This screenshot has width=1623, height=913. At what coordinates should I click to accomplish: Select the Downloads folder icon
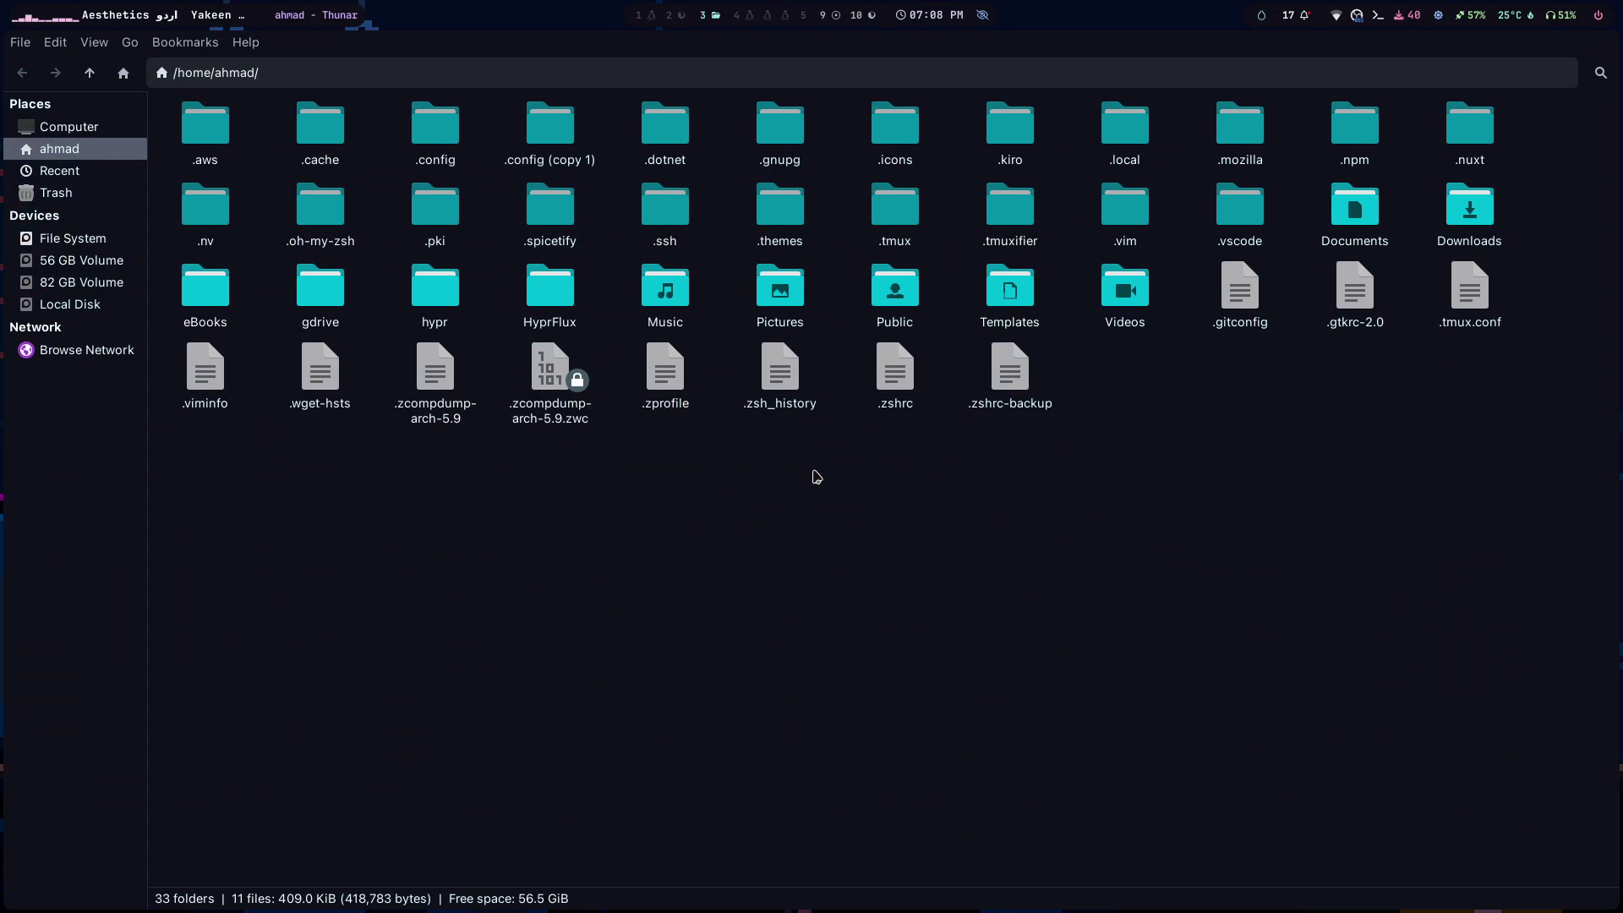1469,205
